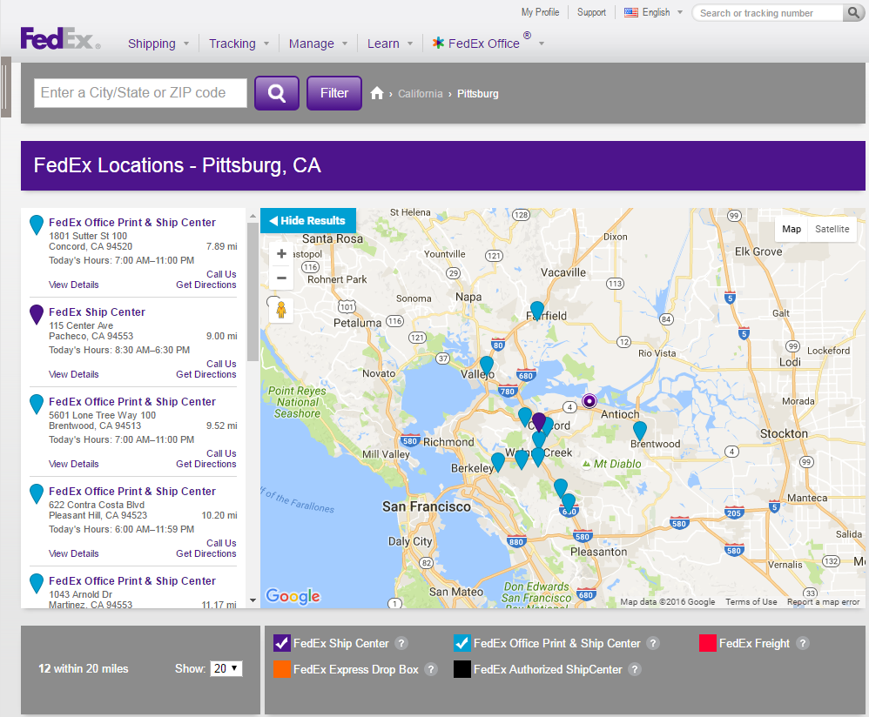Click the pin icon for Brentwood listing
The width and height of the screenshot is (869, 717).
coord(37,404)
